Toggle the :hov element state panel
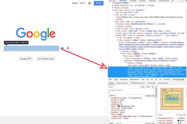This screenshot has height=124, width=187. pos(143,87)
